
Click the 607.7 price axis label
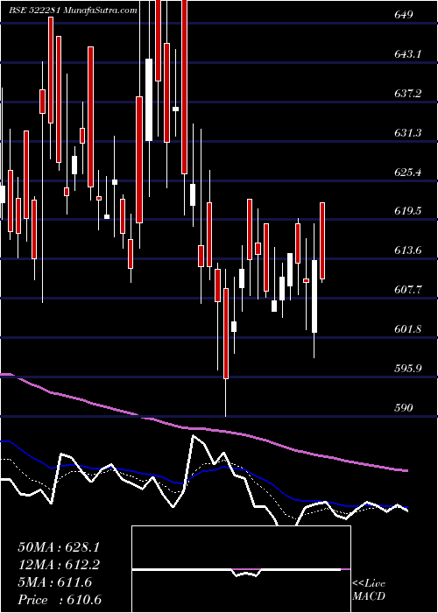pyautogui.click(x=407, y=290)
